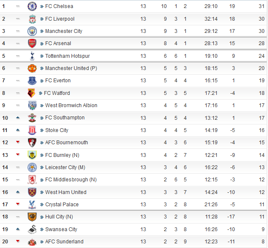Viewport: 268px width, 248px height.
Task: Open the Stoke City team link
Action: coord(57,130)
